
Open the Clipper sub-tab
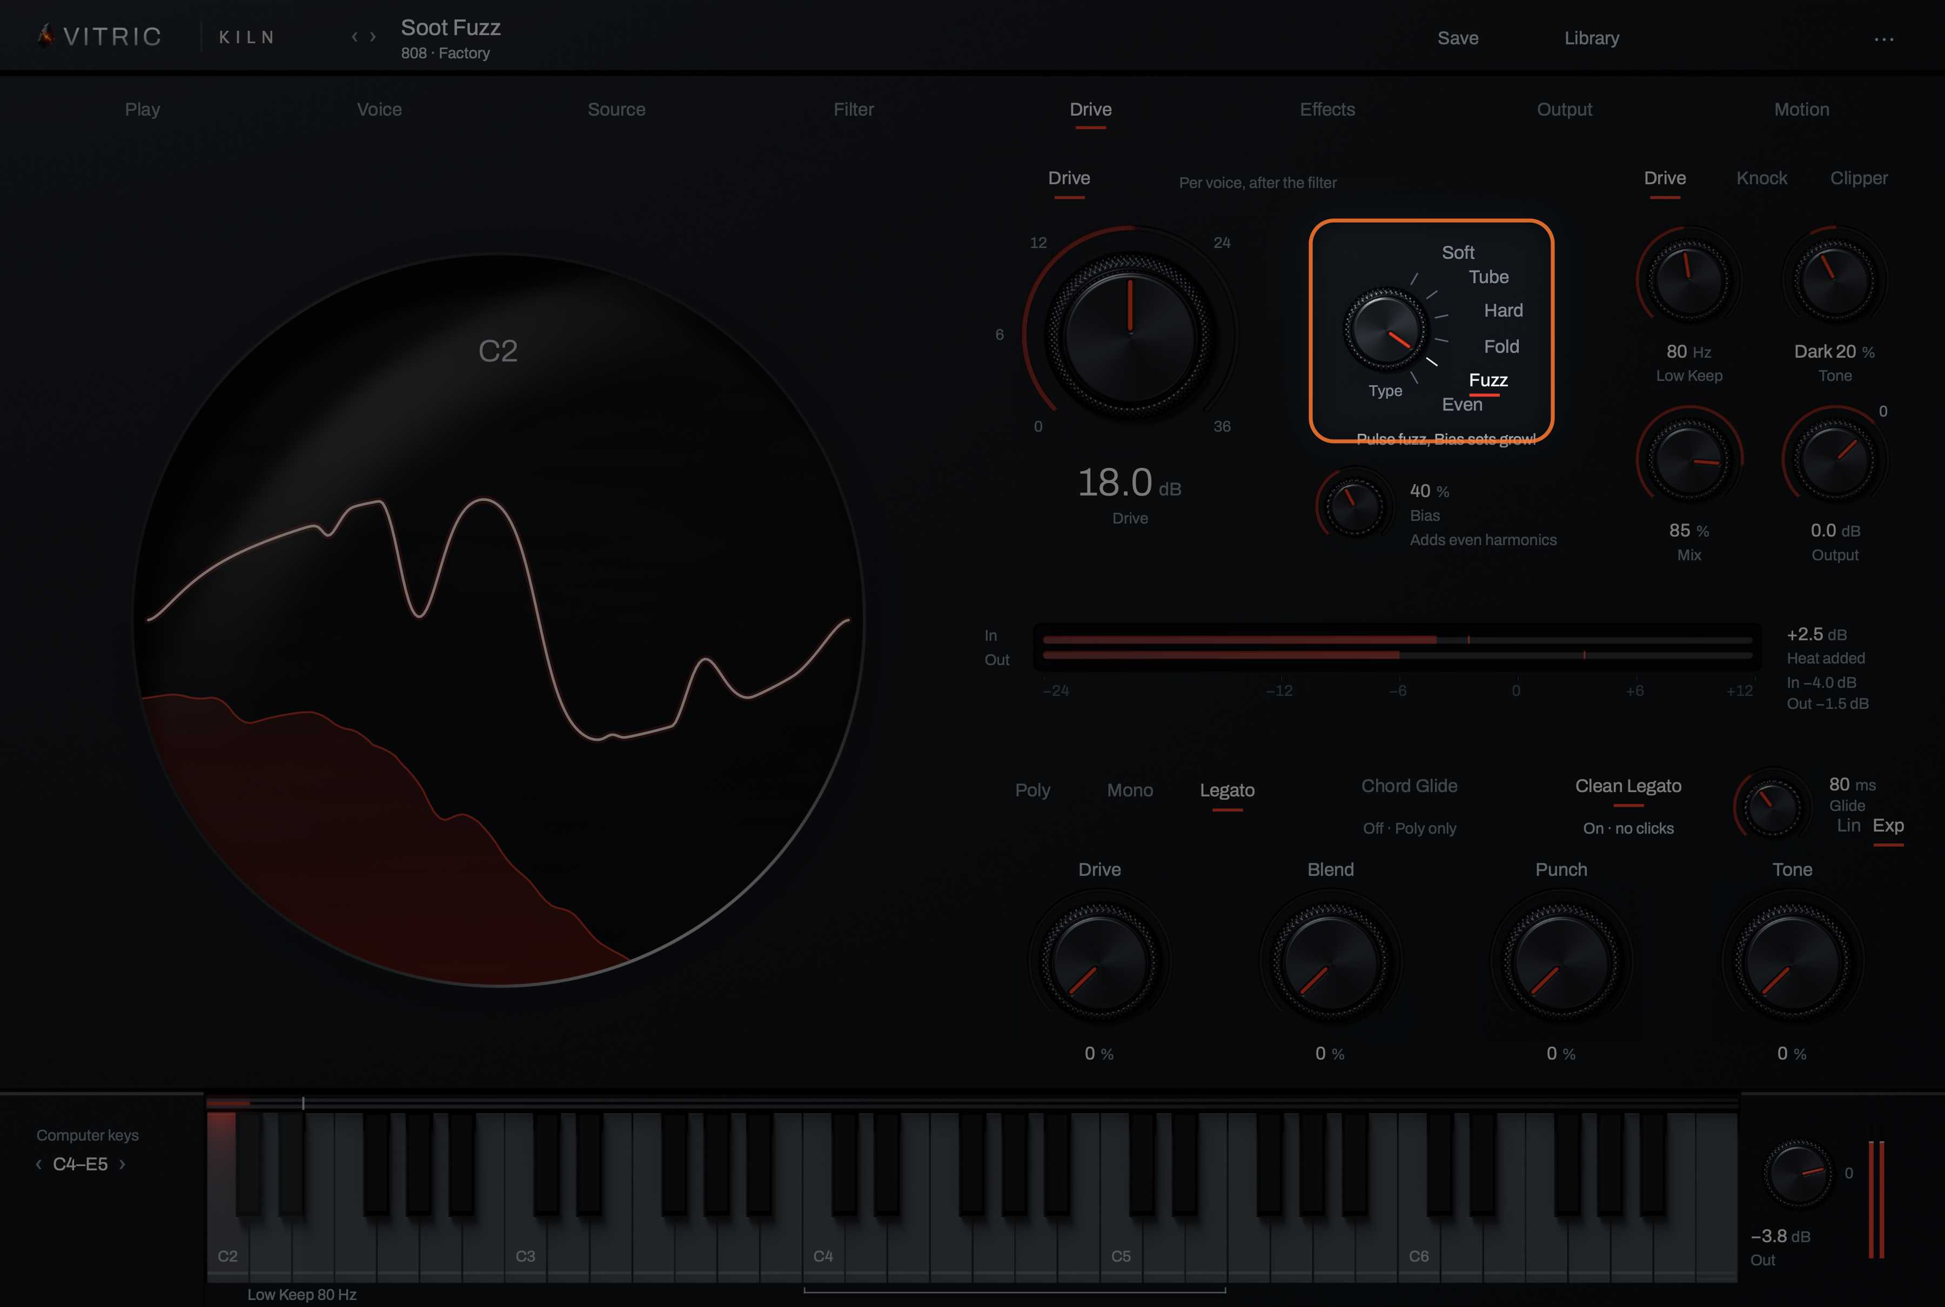pos(1859,178)
